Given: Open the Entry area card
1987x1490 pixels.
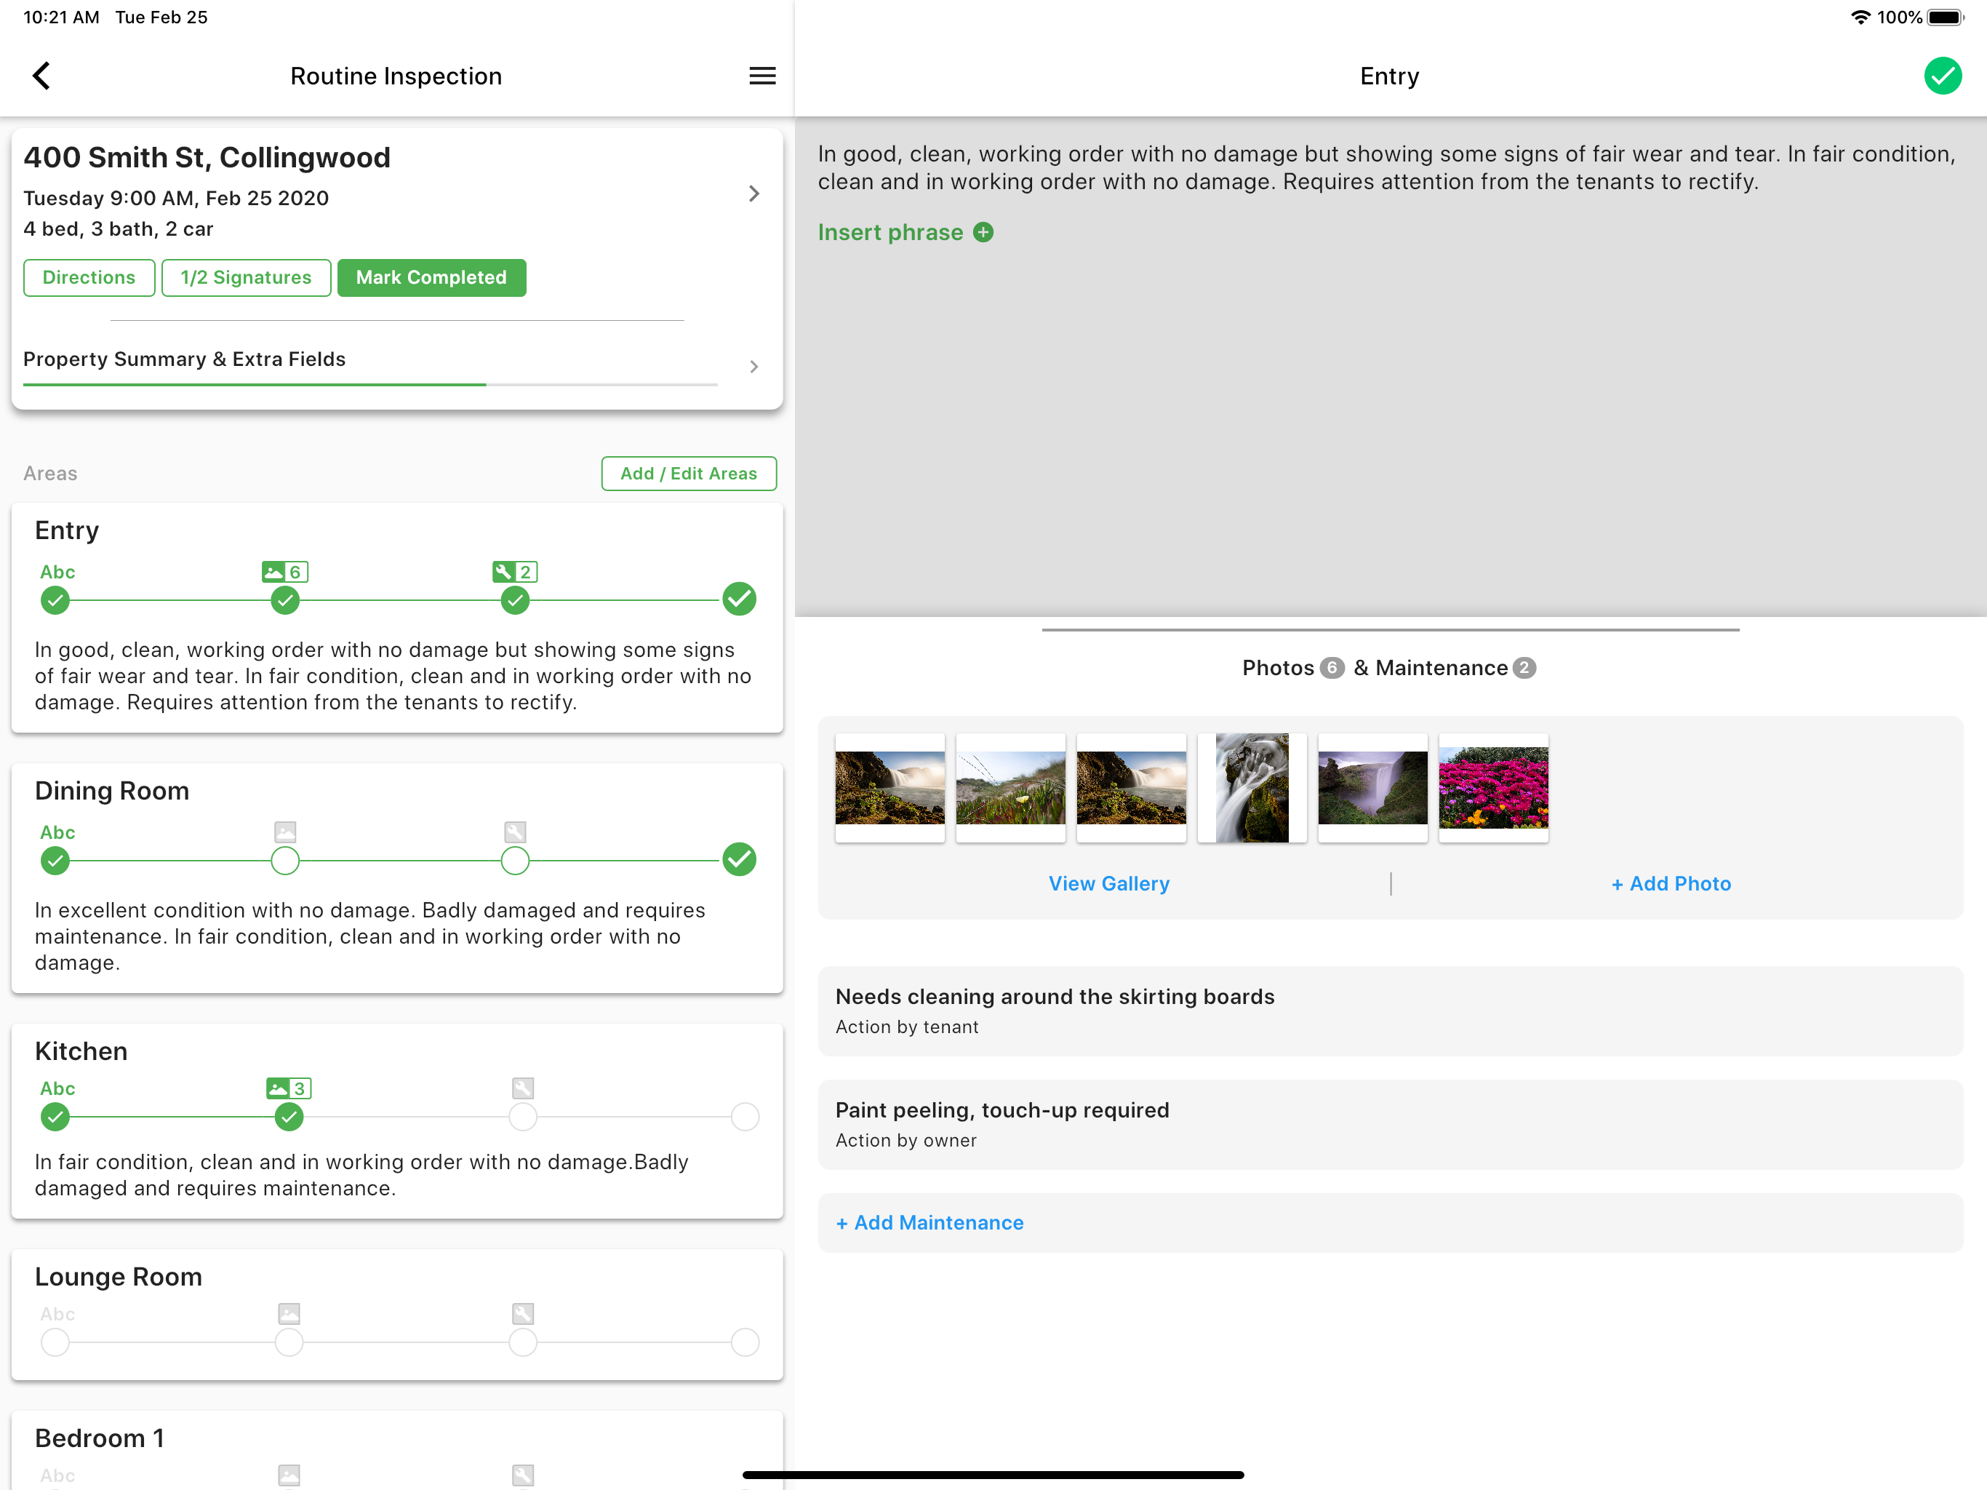Looking at the screenshot, I should pos(396,618).
